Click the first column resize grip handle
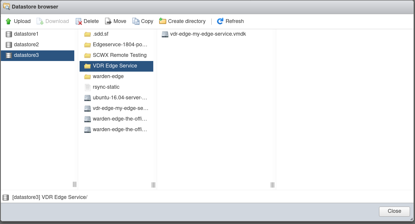This screenshot has width=415, height=224. click(x=75, y=184)
